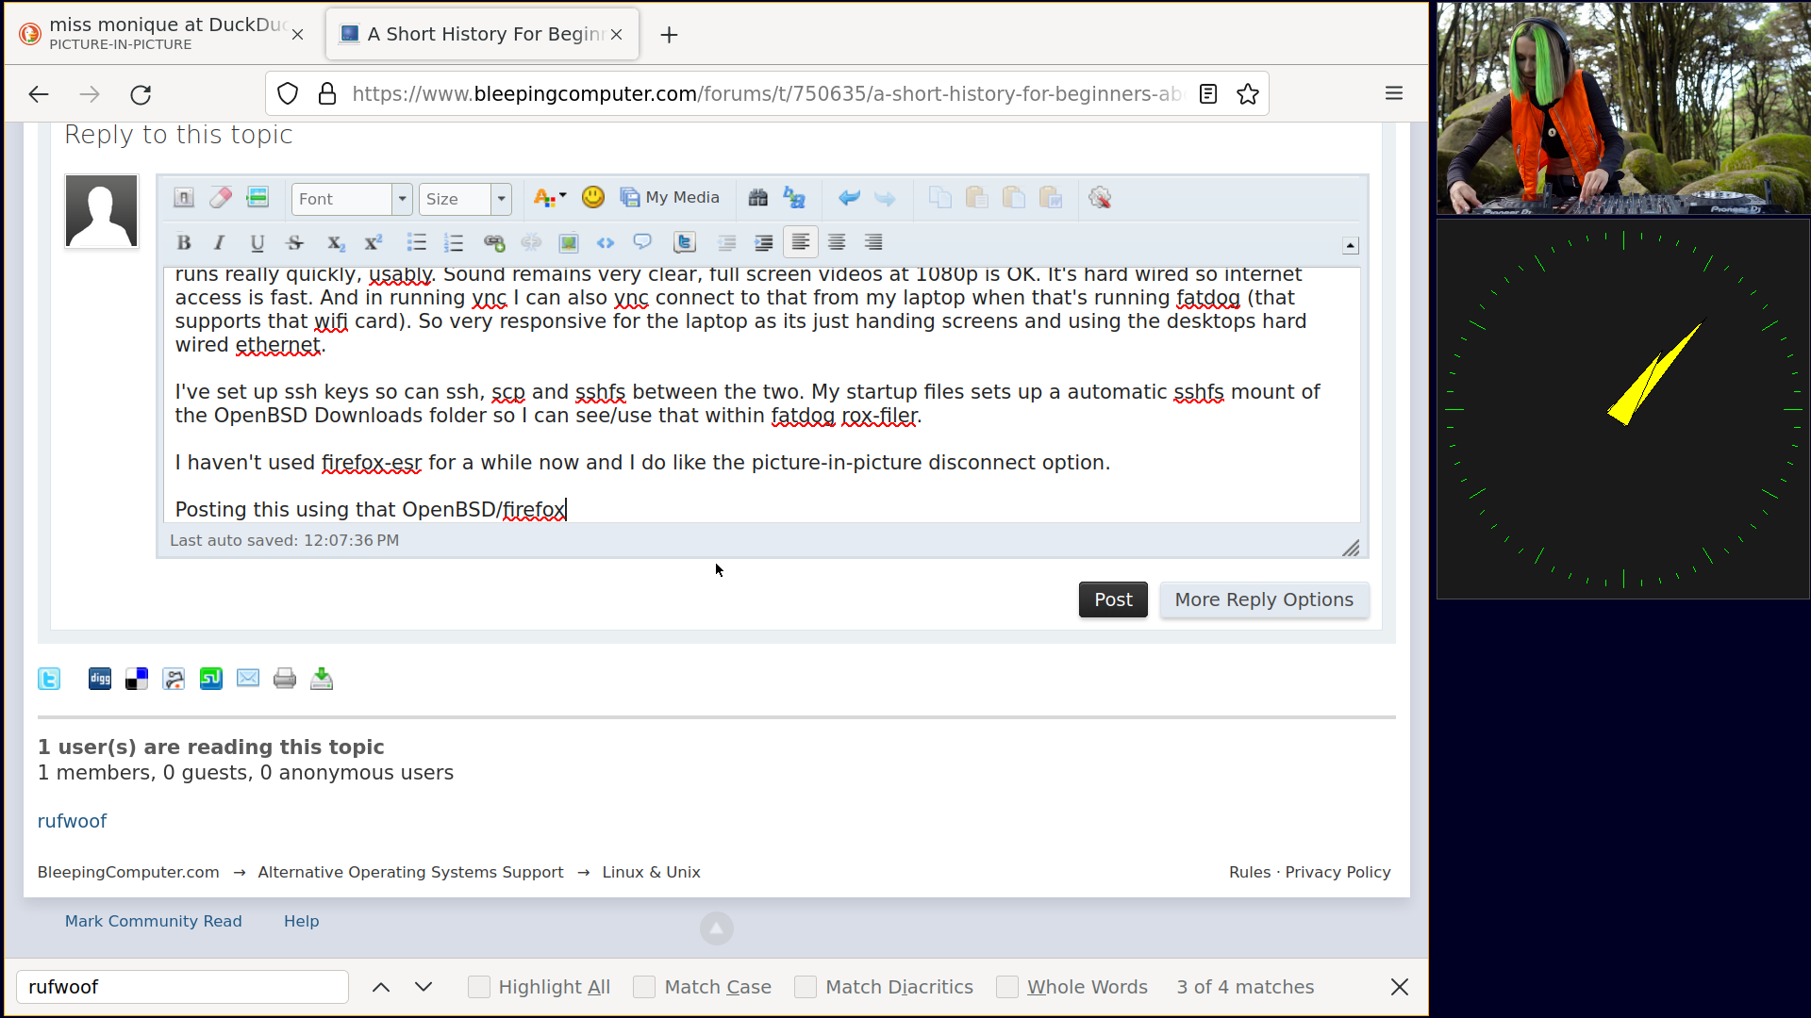The height and width of the screenshot is (1018, 1811).
Task: Click the Italic formatting button
Action: click(220, 242)
